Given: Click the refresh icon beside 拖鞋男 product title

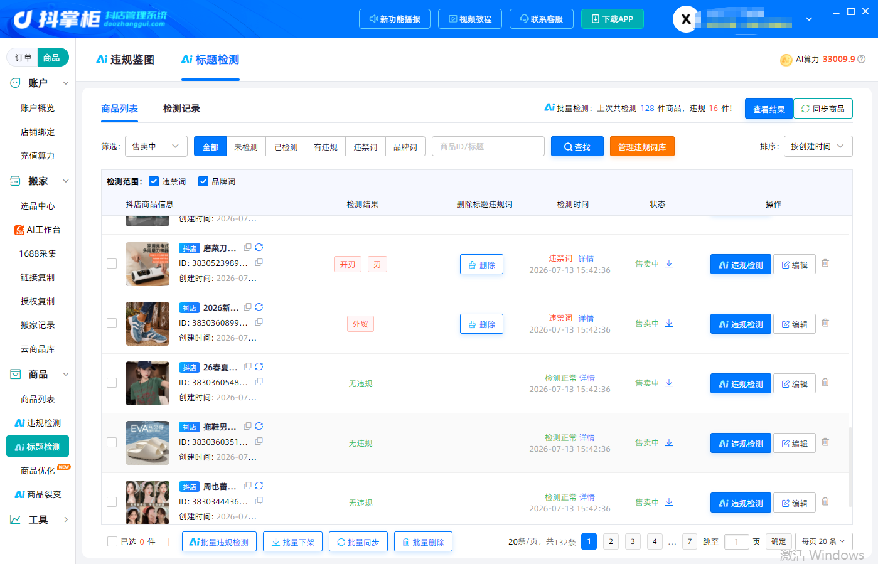Looking at the screenshot, I should pyautogui.click(x=259, y=426).
